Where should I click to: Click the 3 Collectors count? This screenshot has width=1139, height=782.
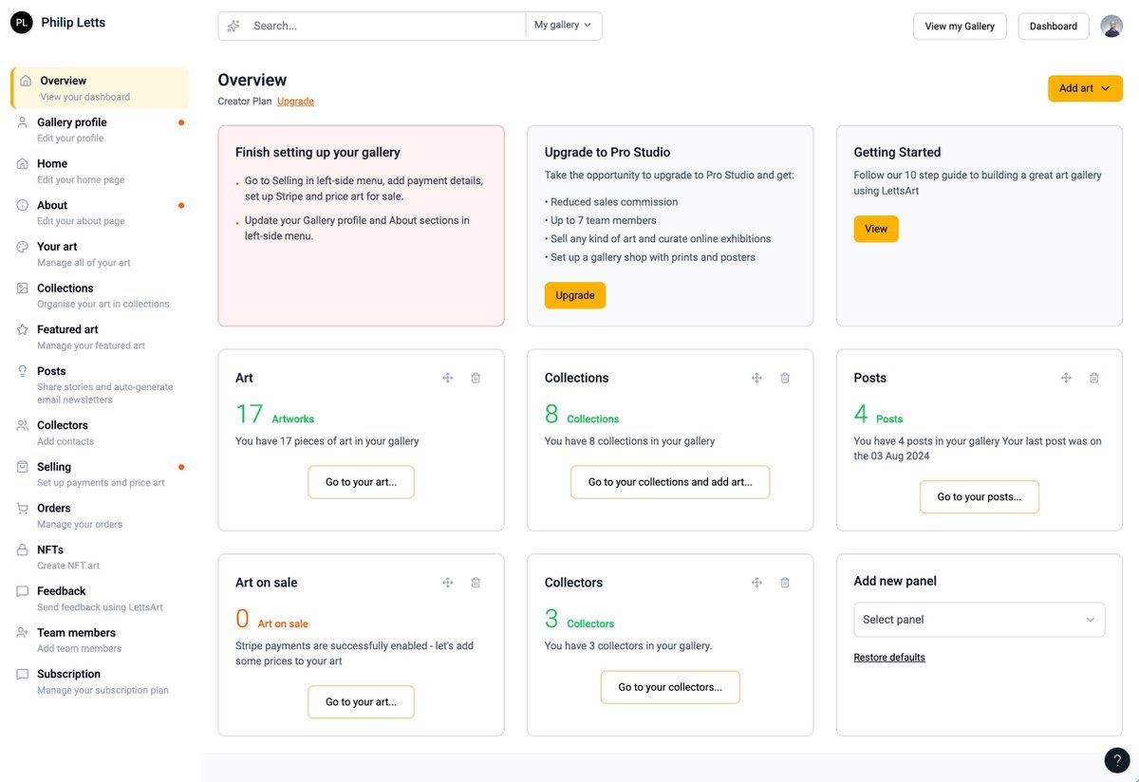(579, 620)
